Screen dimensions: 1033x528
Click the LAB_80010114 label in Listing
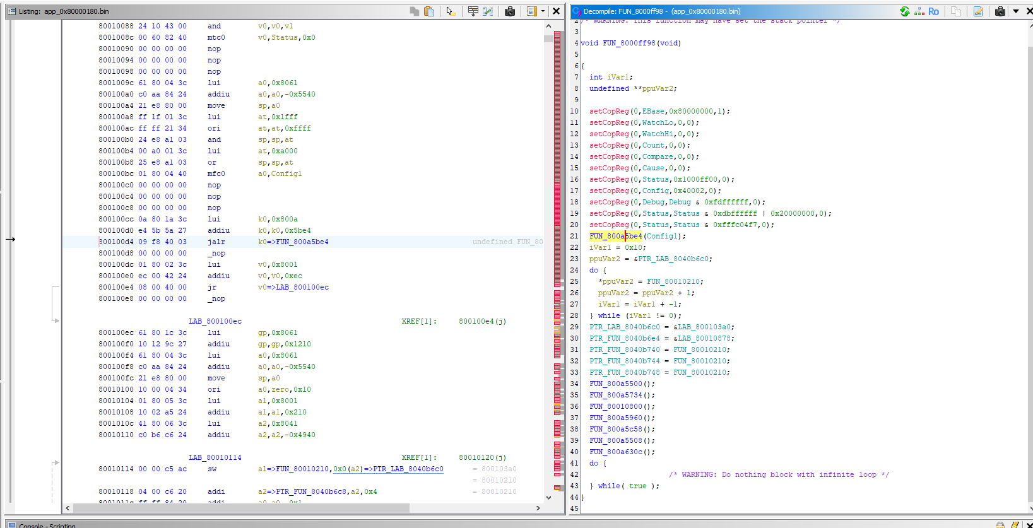(x=215, y=457)
